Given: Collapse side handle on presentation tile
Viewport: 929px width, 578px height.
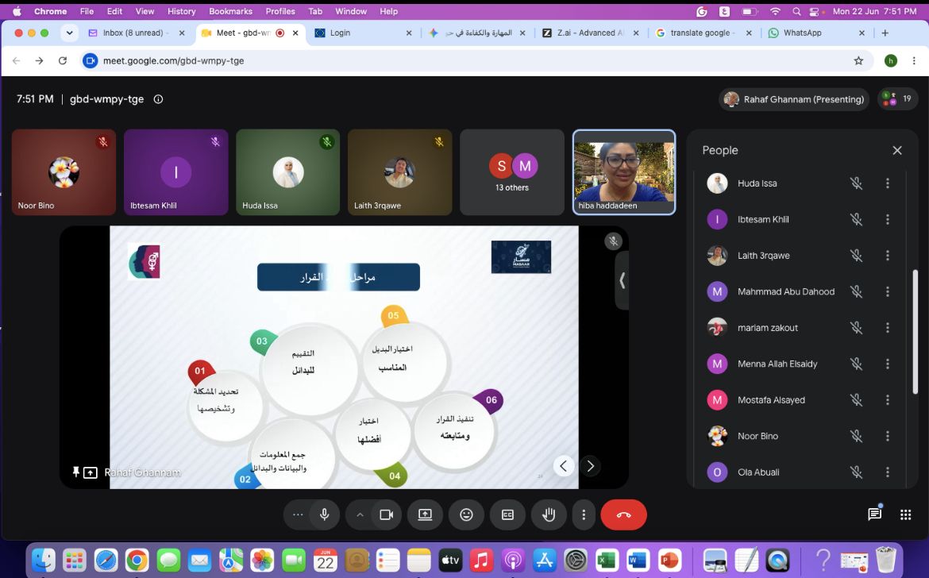Looking at the screenshot, I should [x=622, y=281].
